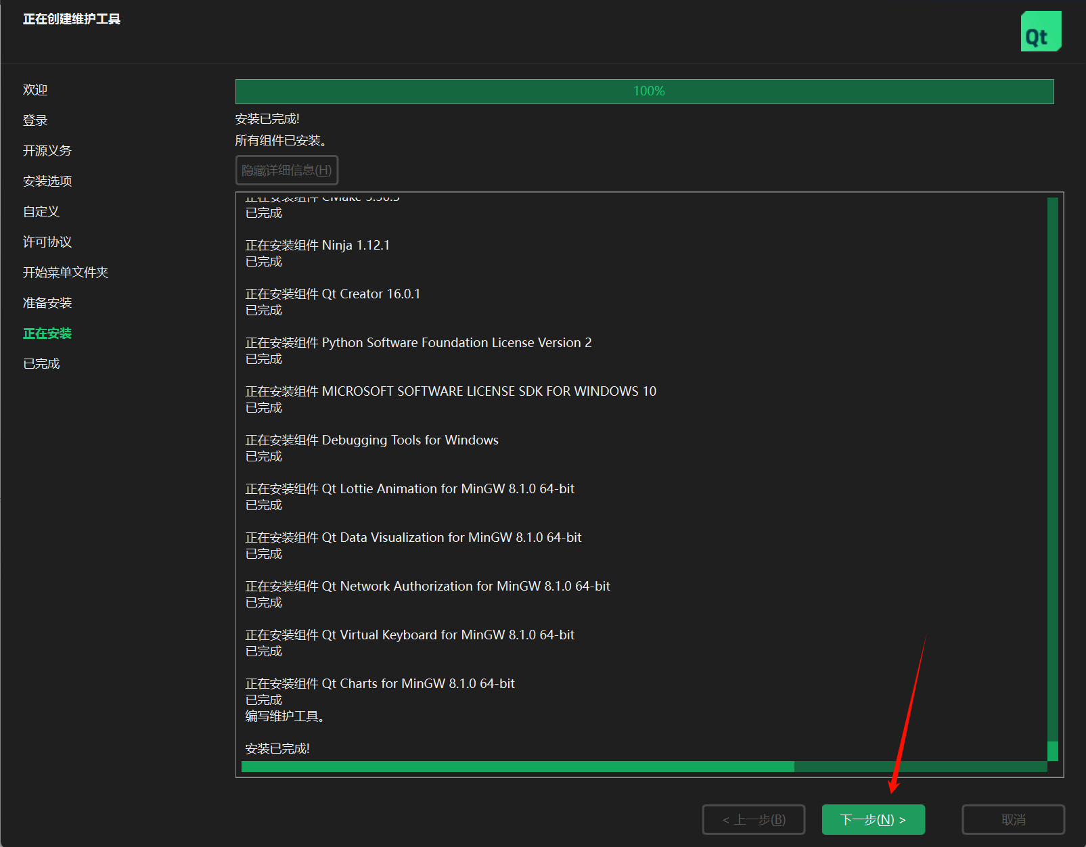Click the 自定义 sidebar step
The height and width of the screenshot is (847, 1086).
coord(41,211)
